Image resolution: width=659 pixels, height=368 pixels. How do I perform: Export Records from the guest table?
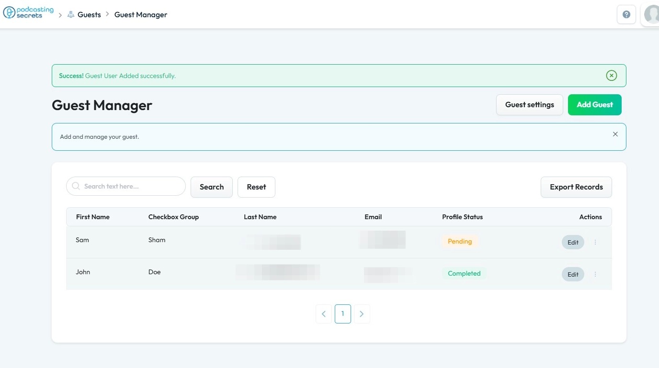pyautogui.click(x=576, y=187)
